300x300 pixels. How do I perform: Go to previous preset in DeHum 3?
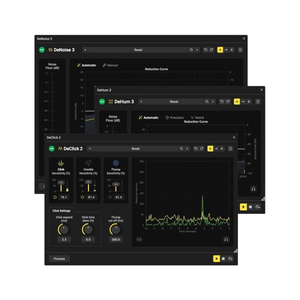[141, 101]
